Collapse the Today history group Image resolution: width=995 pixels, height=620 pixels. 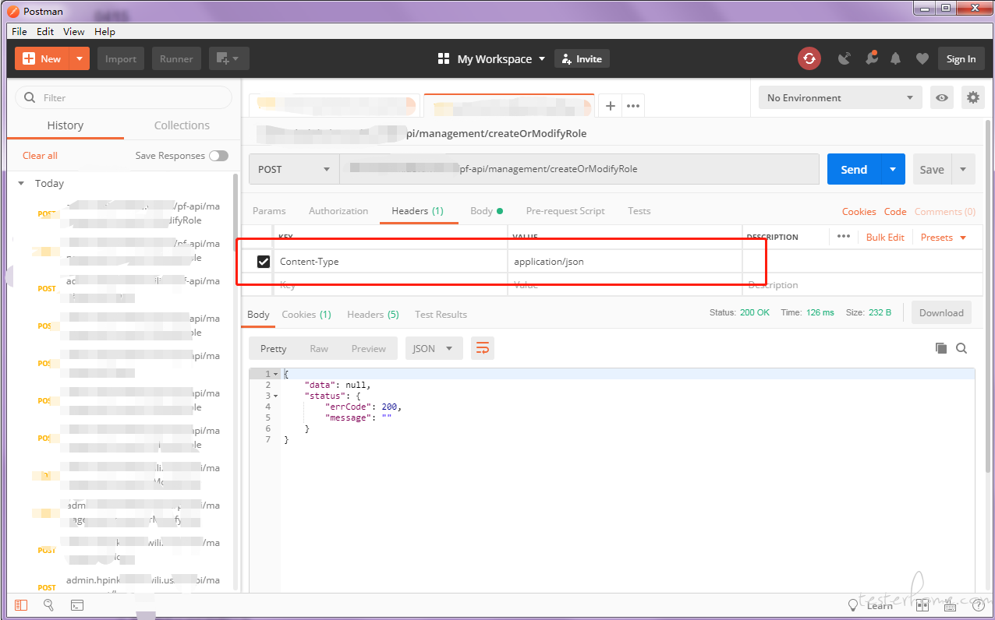click(21, 184)
